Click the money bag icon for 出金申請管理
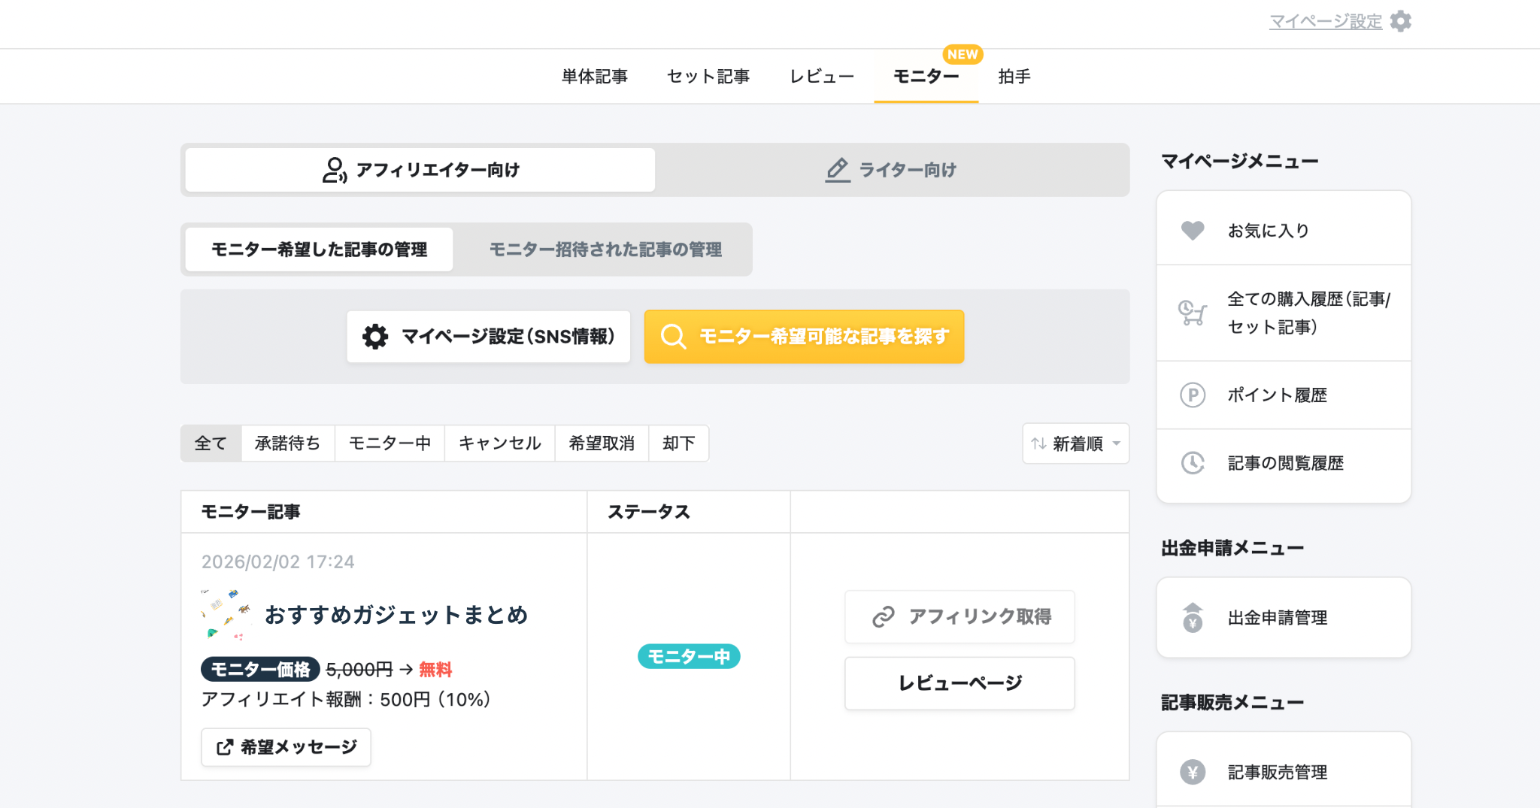The width and height of the screenshot is (1540, 808). click(1193, 618)
